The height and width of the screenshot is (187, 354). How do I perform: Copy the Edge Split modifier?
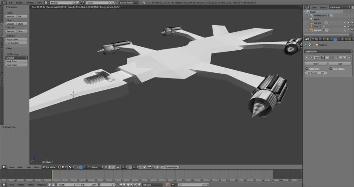[x=340, y=64]
